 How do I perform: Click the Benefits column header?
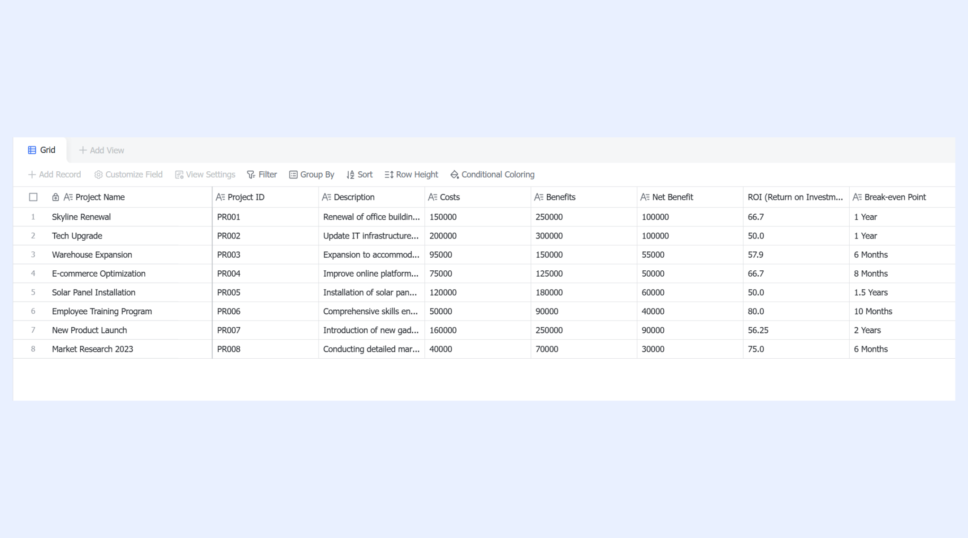(x=584, y=197)
